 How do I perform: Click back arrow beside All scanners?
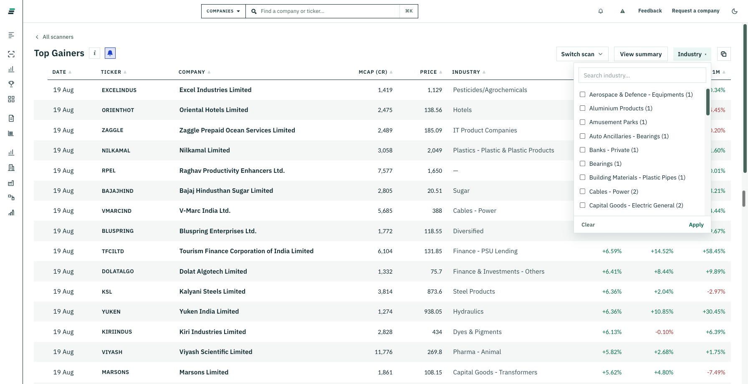37,37
